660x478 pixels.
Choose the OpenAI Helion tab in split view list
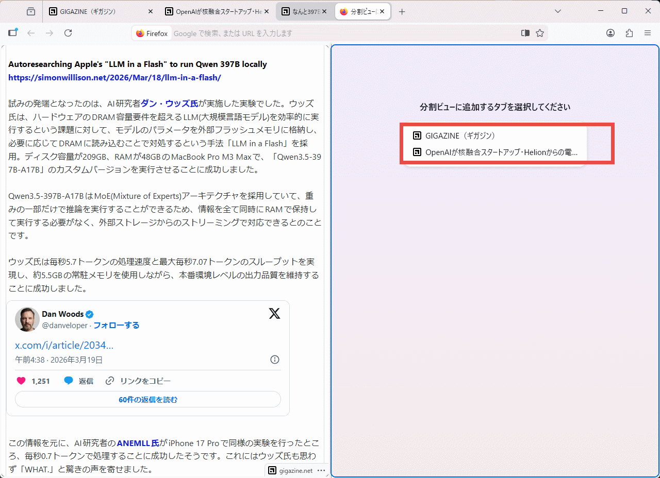click(500, 152)
